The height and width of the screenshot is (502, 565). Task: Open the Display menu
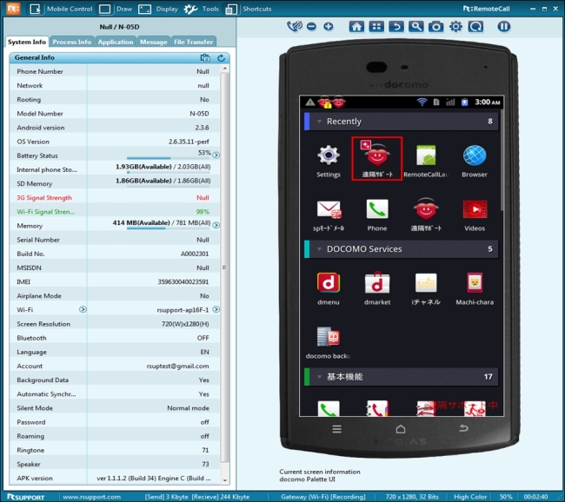click(158, 9)
